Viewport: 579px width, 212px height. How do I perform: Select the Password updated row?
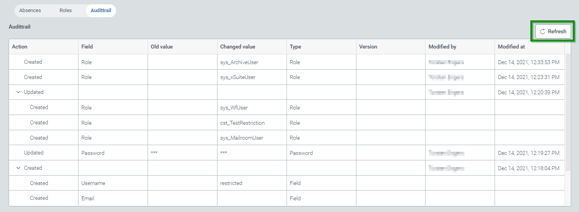point(93,153)
